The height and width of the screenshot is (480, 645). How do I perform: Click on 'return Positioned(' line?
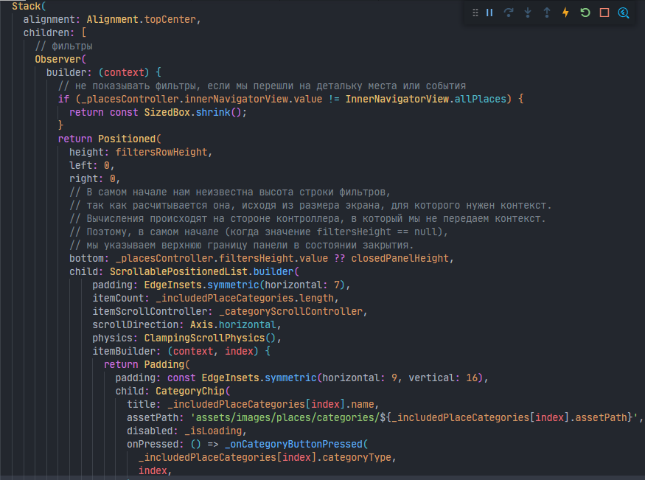point(109,139)
